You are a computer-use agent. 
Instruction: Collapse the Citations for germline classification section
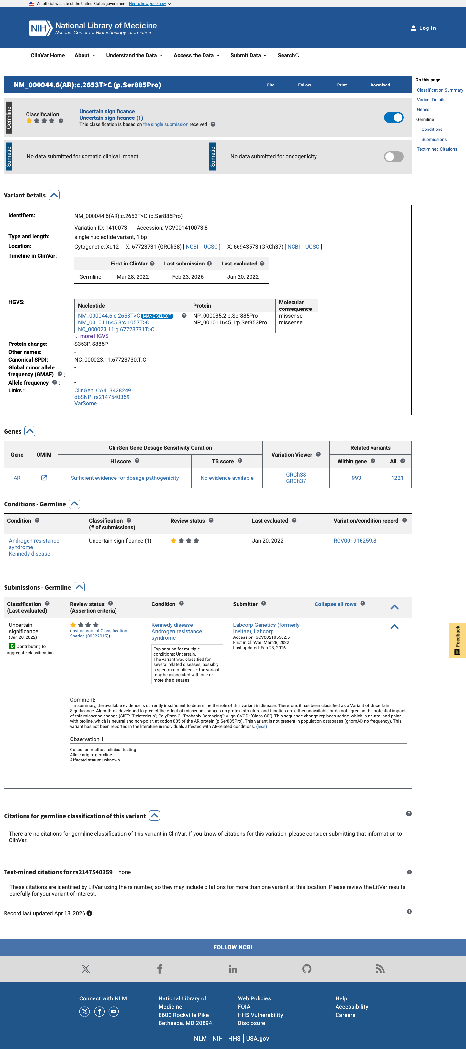click(154, 816)
